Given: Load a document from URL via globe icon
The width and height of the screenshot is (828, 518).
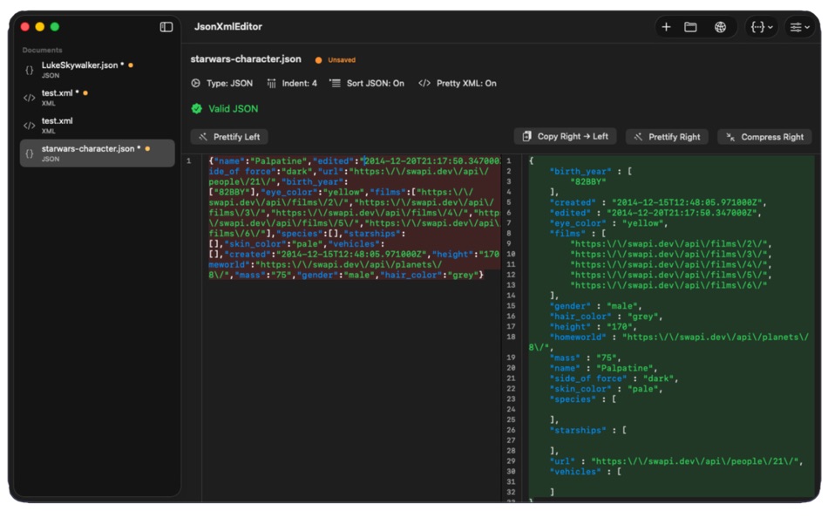Looking at the screenshot, I should [718, 27].
